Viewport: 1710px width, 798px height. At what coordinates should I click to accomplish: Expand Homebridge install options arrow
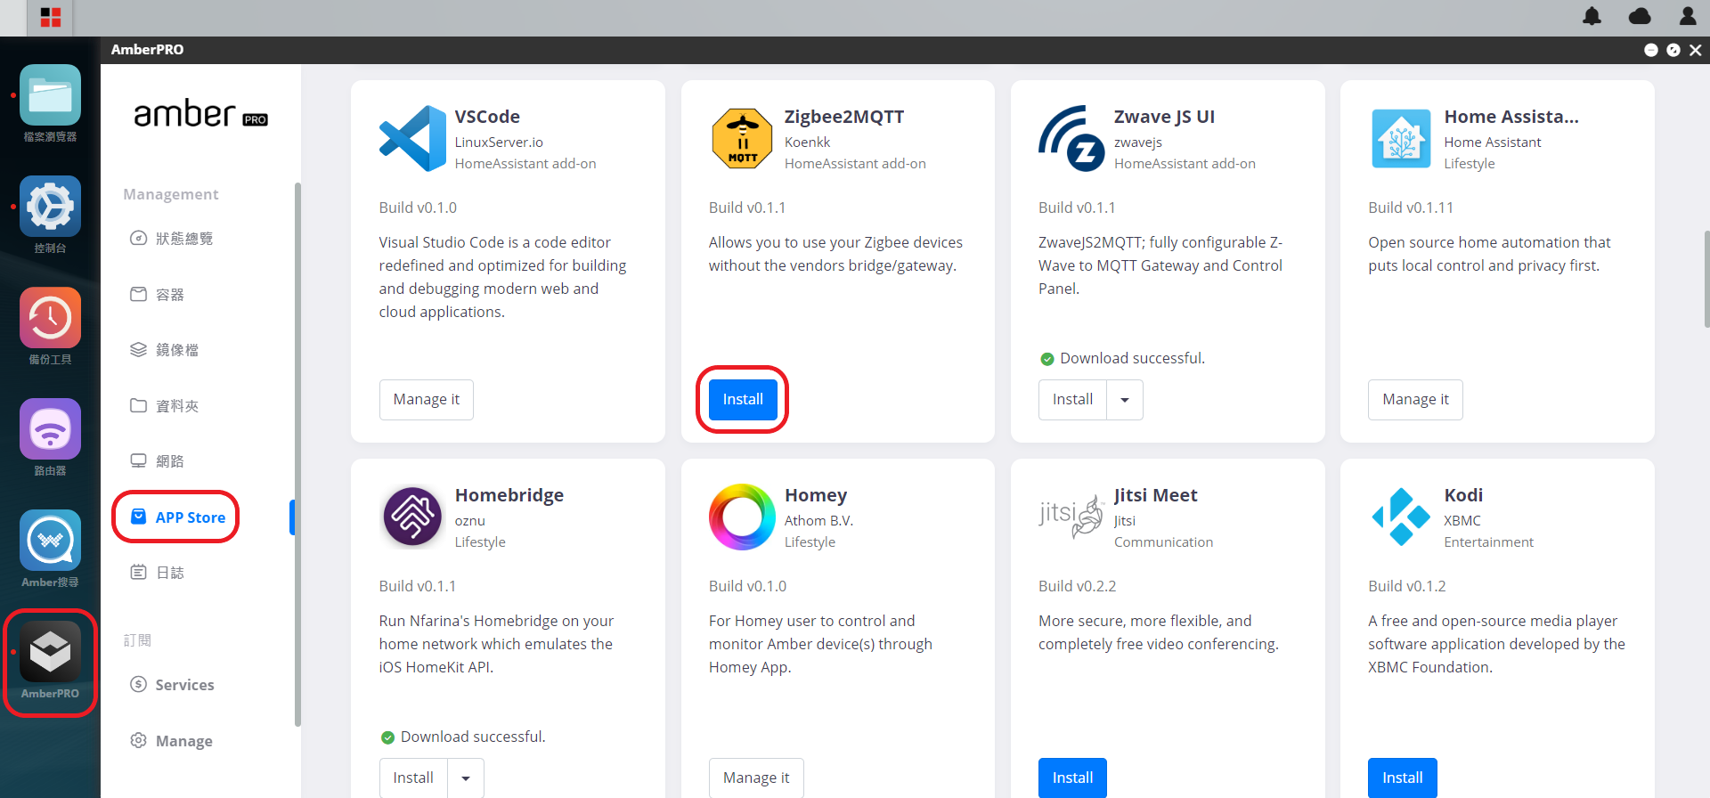tap(466, 778)
